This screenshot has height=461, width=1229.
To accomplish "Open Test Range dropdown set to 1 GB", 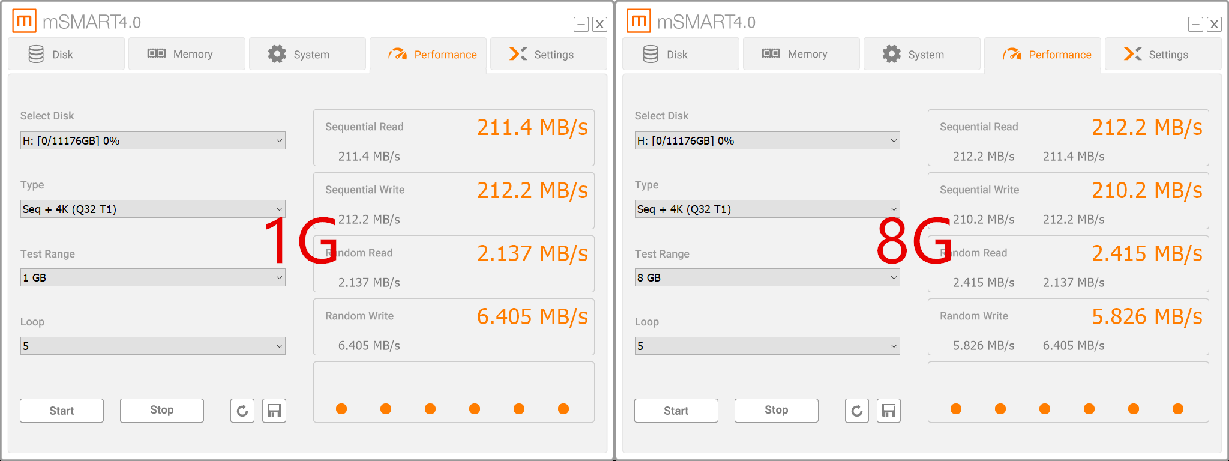I will [152, 278].
